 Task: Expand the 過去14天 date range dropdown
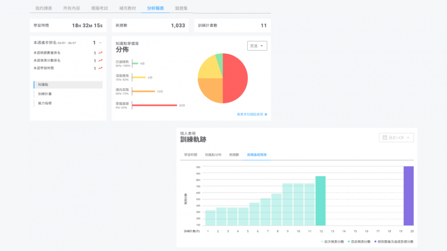click(x=396, y=138)
